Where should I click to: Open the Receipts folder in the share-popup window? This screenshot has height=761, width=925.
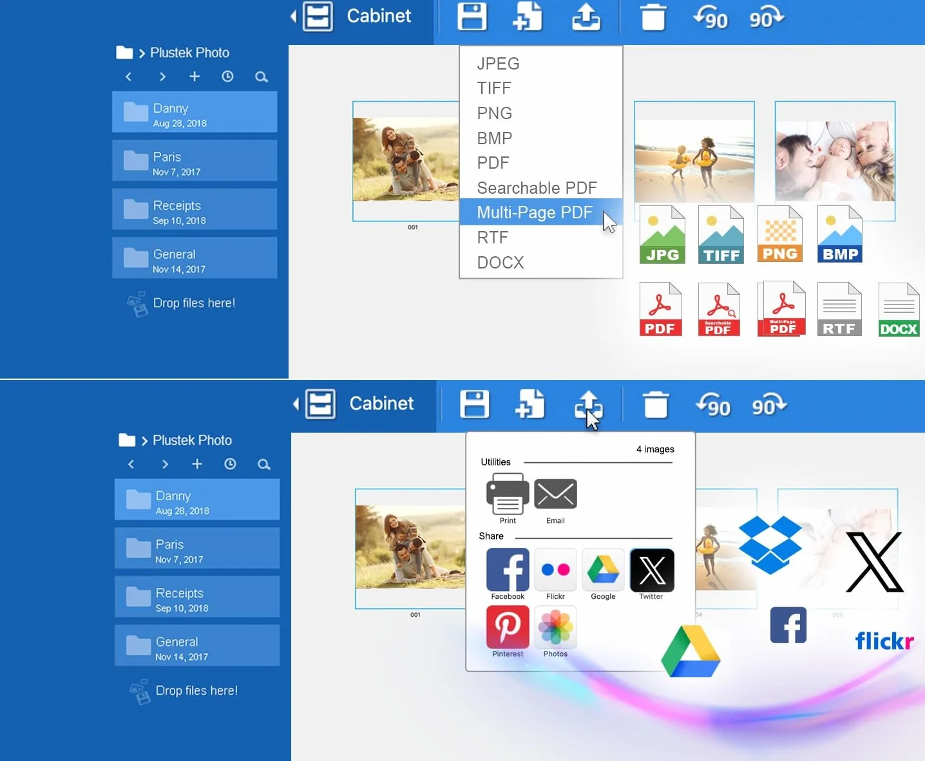(197, 597)
